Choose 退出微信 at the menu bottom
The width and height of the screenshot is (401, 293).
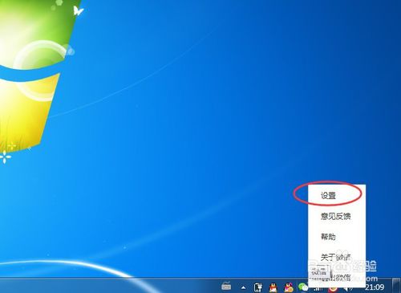click(x=337, y=278)
